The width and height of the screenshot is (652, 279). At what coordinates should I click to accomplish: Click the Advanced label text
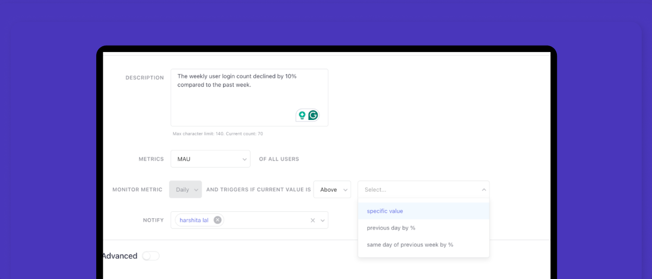point(120,256)
